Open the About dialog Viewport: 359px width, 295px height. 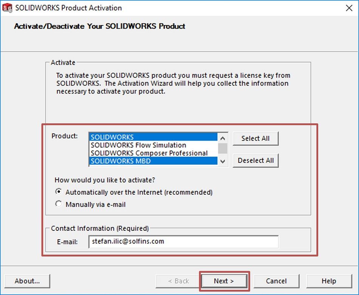pyautogui.click(x=27, y=281)
